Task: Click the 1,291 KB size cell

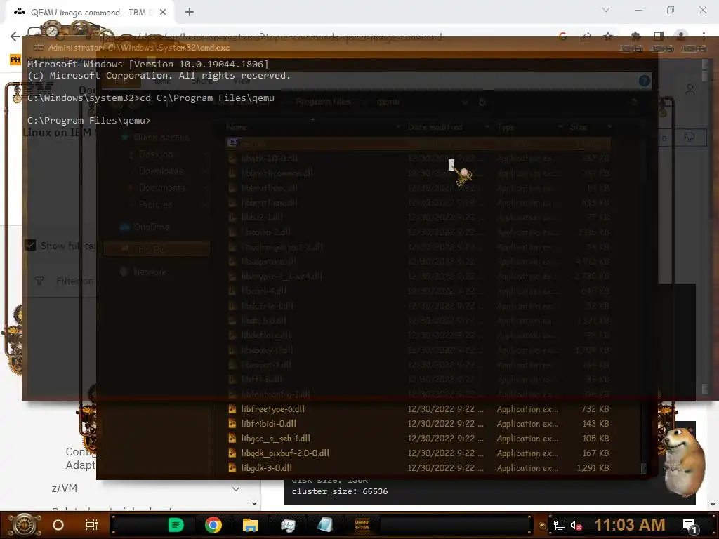Action: 593,468
